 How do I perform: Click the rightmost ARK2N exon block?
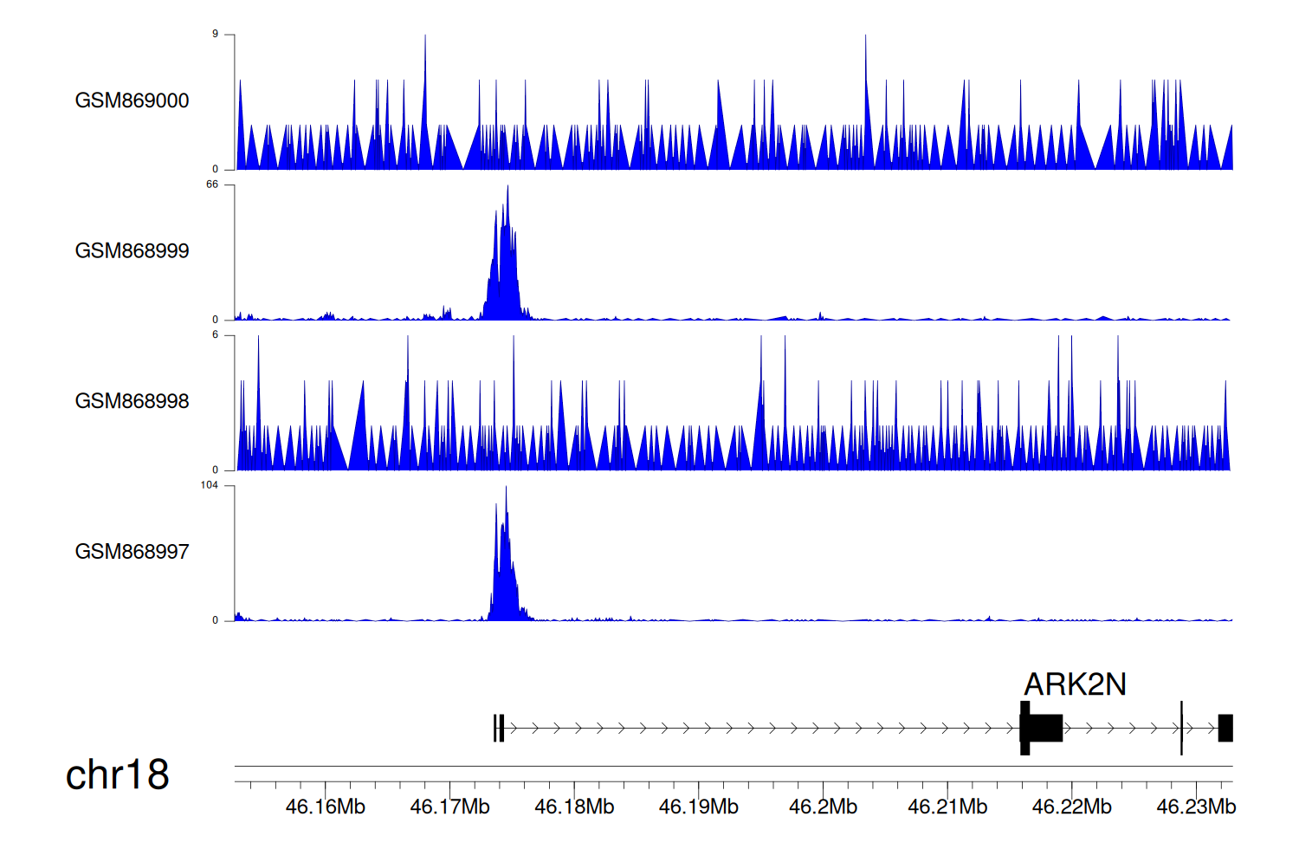pos(1225,729)
